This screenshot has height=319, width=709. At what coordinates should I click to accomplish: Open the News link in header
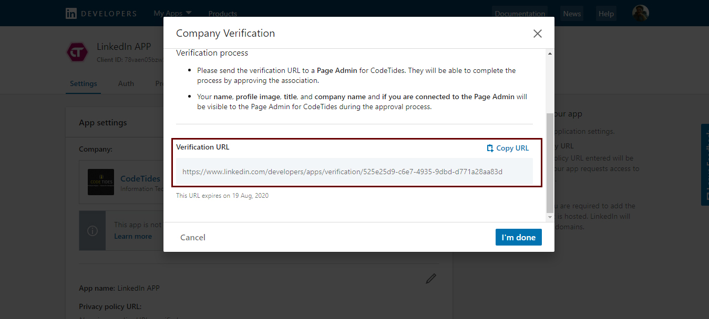tap(572, 14)
